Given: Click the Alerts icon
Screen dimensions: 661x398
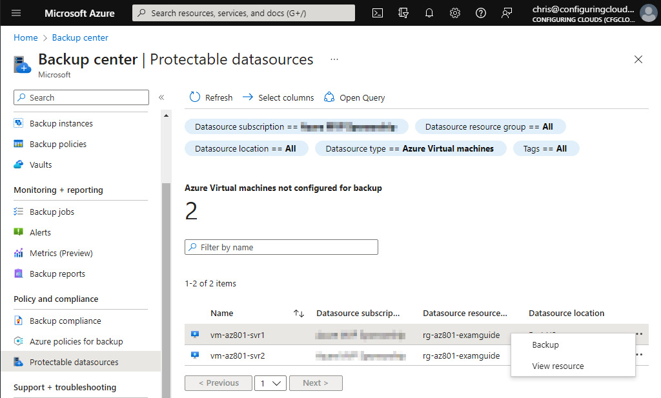Looking at the screenshot, I should (x=19, y=232).
